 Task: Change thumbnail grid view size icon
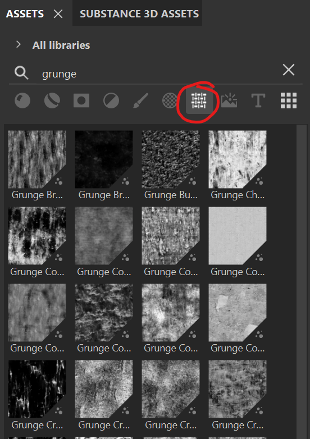tap(289, 100)
